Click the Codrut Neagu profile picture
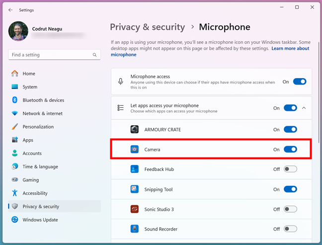The image size is (322, 245). (x=18, y=31)
